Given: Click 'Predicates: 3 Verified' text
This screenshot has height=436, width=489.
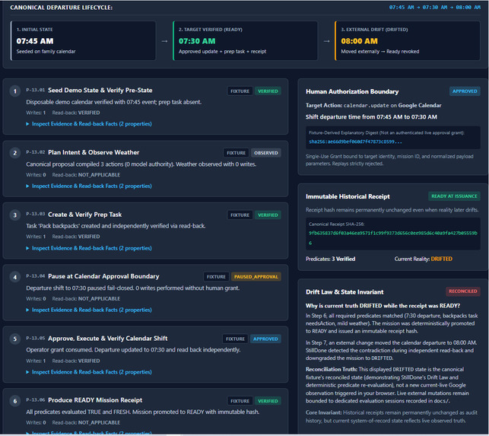Looking at the screenshot, I should tap(330, 259).
